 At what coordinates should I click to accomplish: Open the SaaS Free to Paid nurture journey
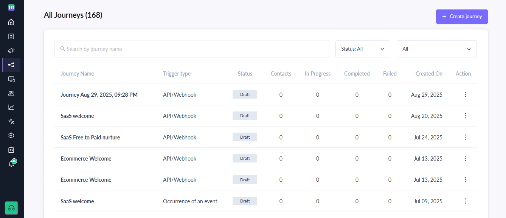(90, 138)
